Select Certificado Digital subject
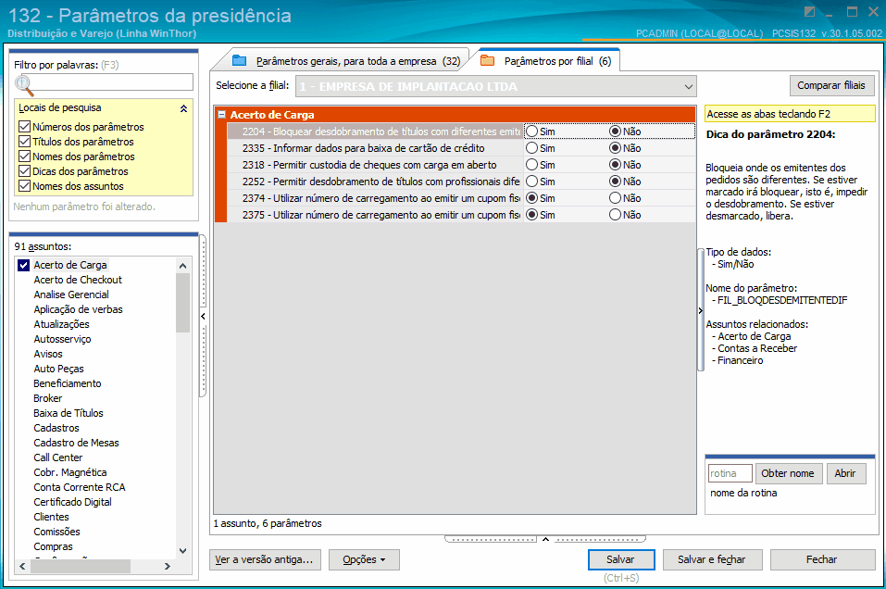 point(72,502)
